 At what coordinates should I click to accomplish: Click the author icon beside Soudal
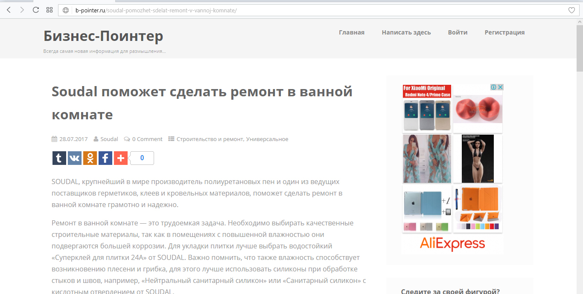[96, 139]
